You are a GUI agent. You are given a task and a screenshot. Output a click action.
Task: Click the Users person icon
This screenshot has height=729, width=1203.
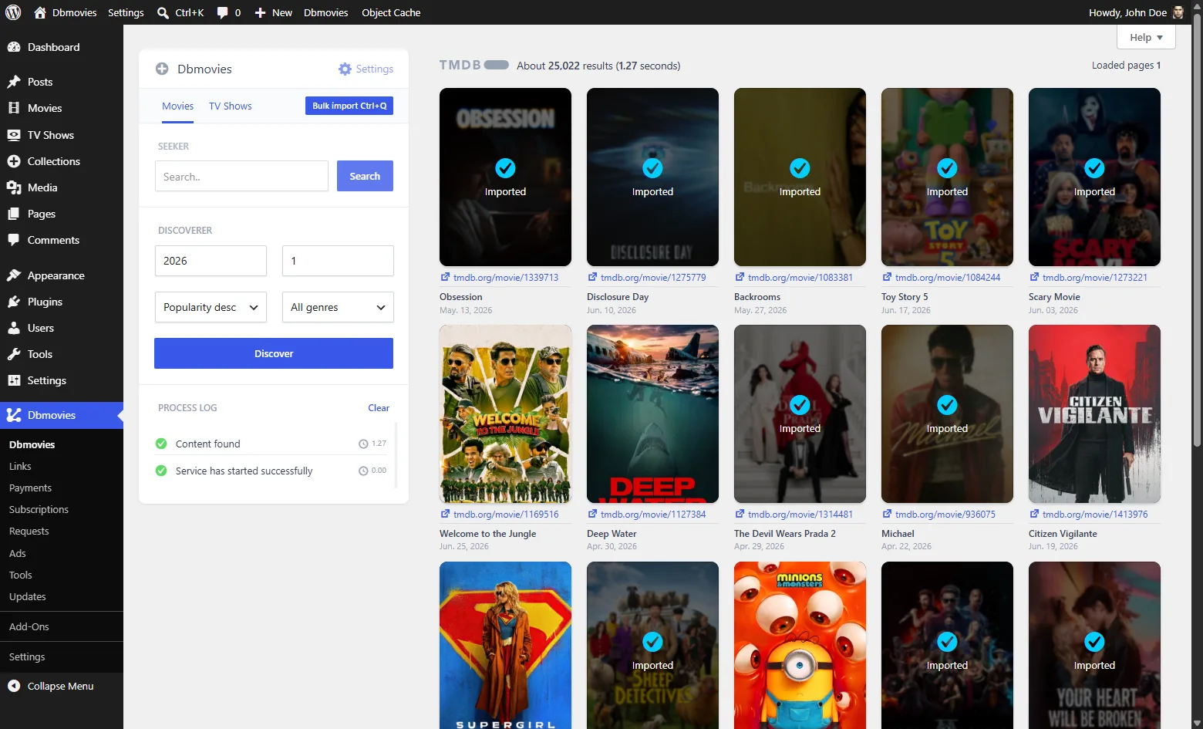[14, 328]
